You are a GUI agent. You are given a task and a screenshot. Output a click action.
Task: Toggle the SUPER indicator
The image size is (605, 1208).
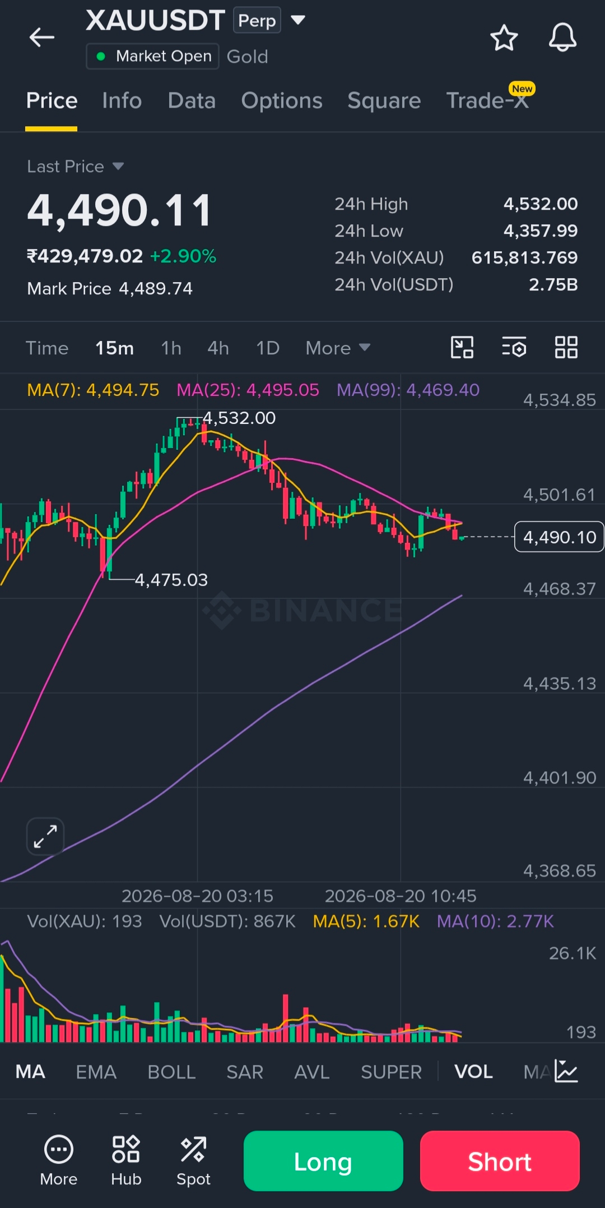(x=391, y=1072)
